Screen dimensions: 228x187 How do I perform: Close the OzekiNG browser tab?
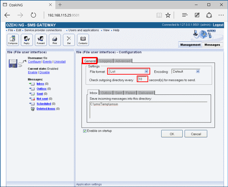(x=50, y=5)
